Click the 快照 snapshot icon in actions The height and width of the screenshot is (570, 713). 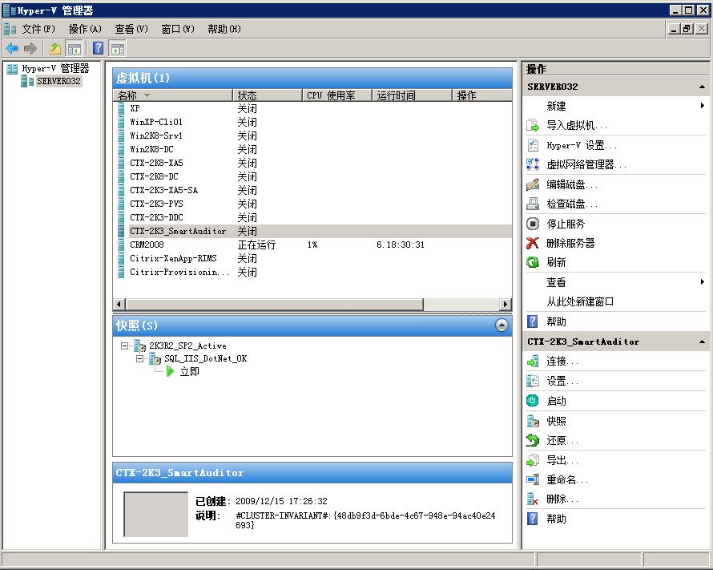[x=533, y=421]
